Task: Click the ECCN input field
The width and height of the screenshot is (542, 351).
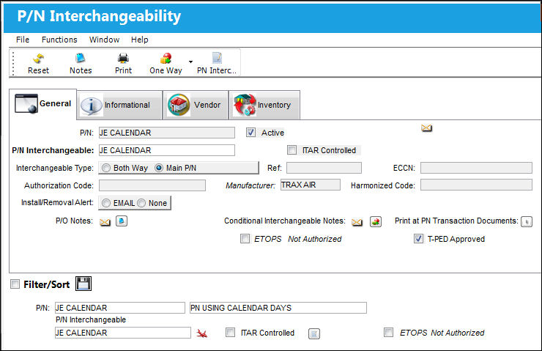Action: (x=476, y=168)
